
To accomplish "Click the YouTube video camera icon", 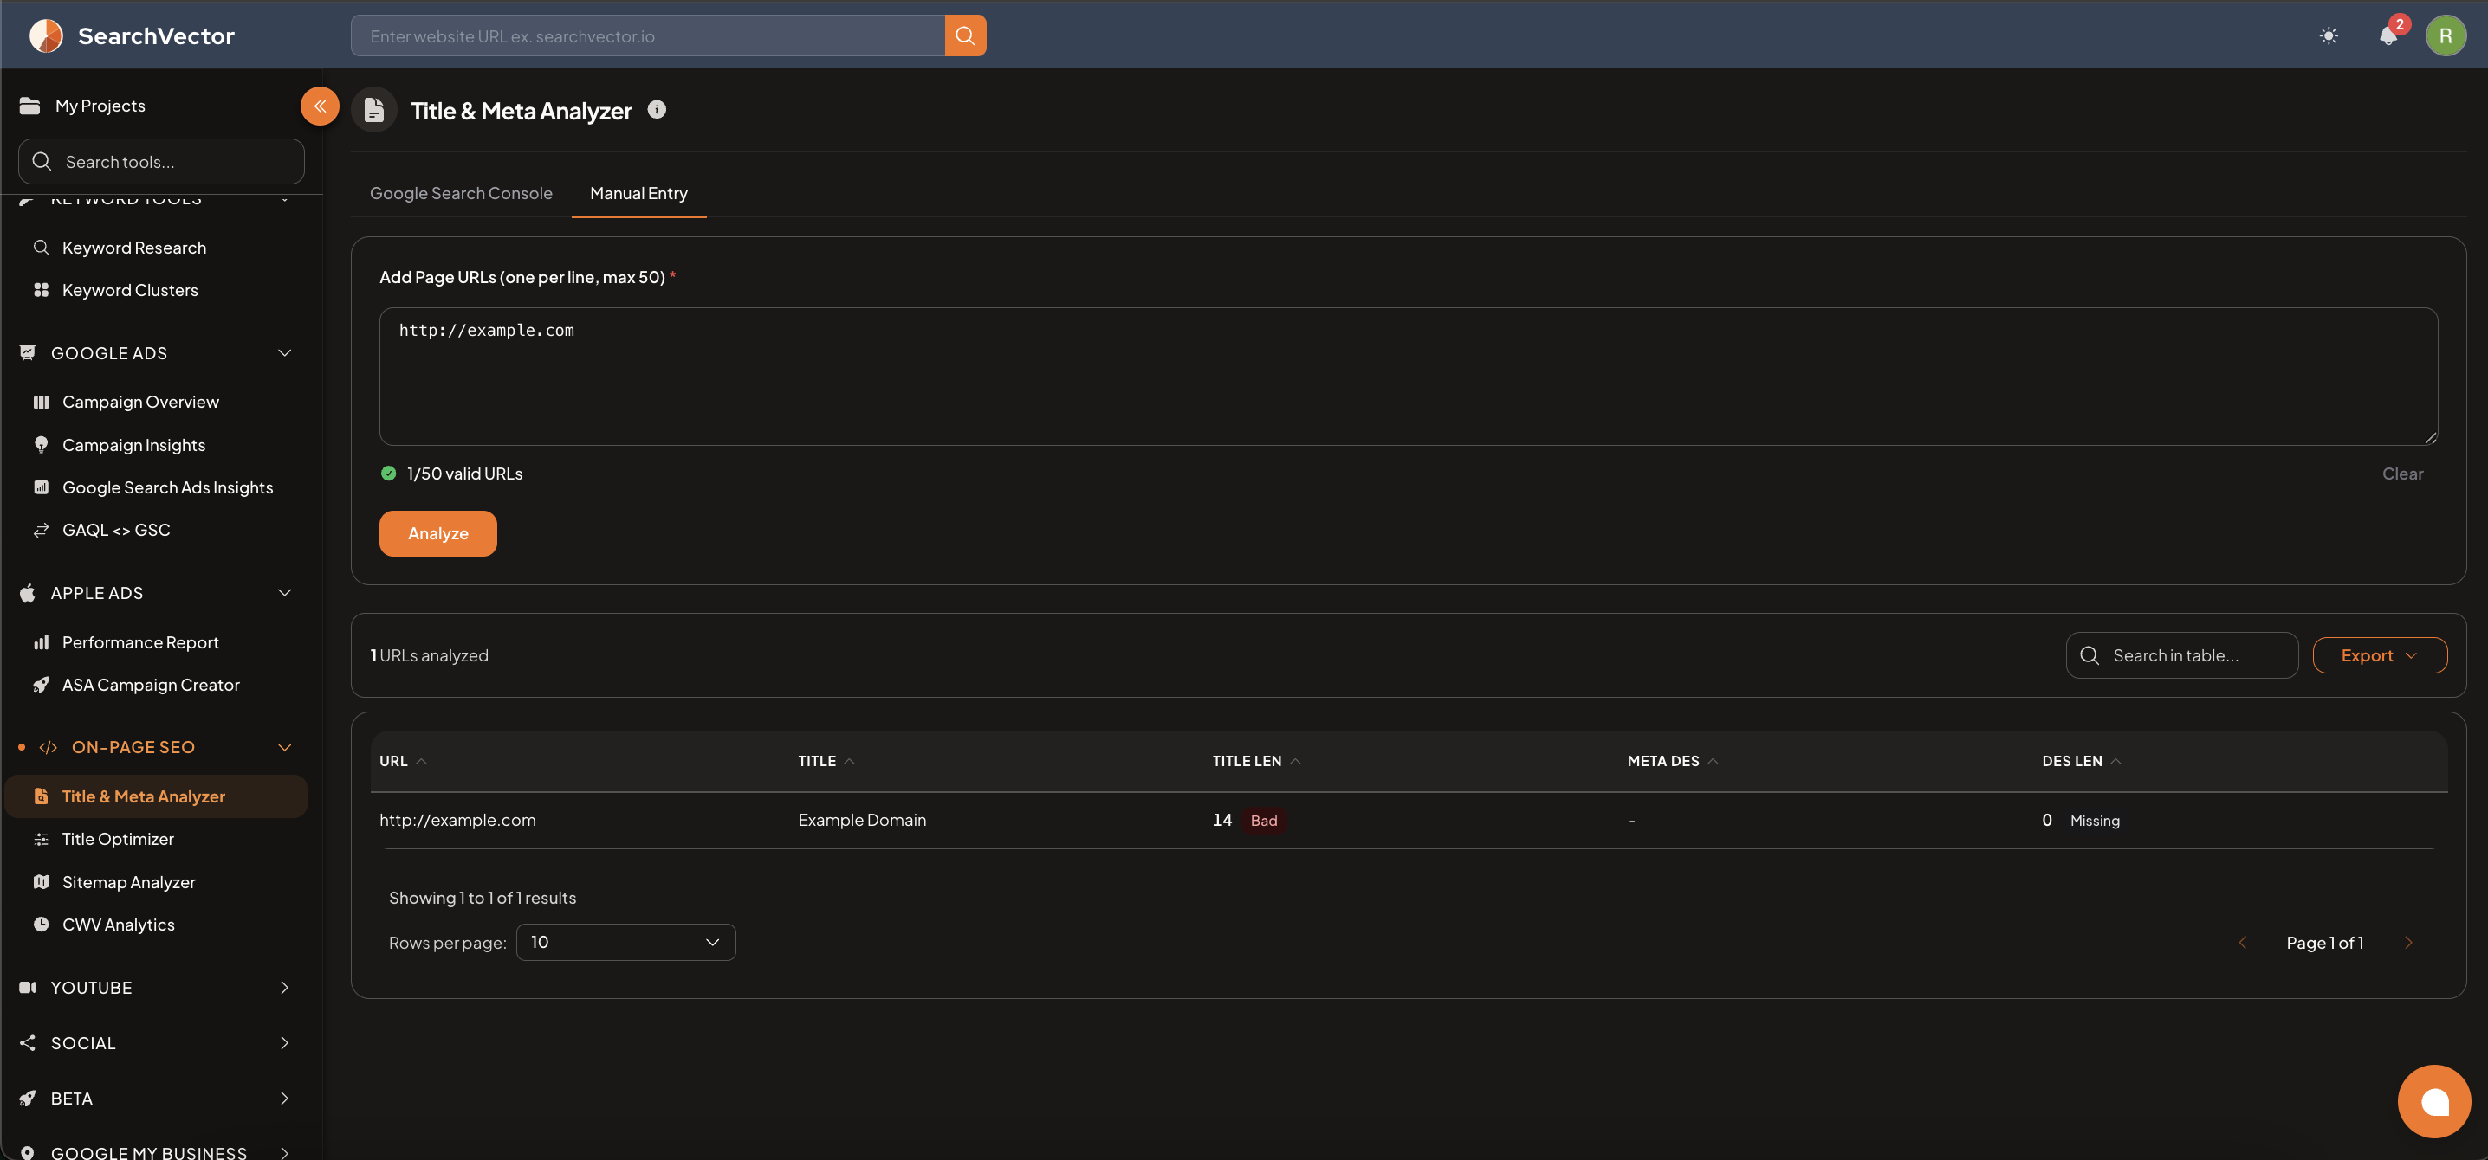I will pyautogui.click(x=28, y=987).
